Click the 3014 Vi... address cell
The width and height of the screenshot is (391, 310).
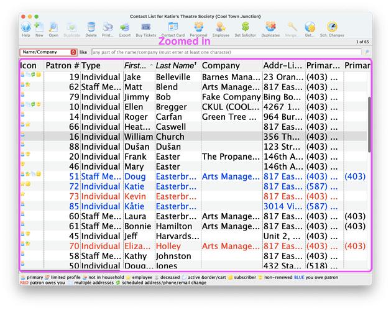284,207
